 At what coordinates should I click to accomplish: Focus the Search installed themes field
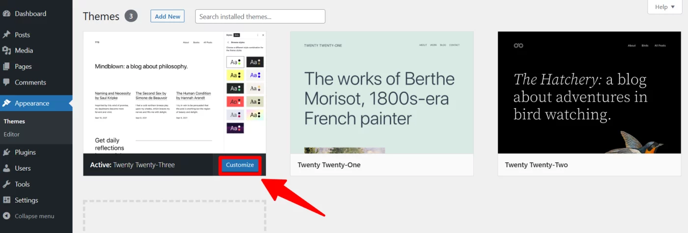coord(260,16)
